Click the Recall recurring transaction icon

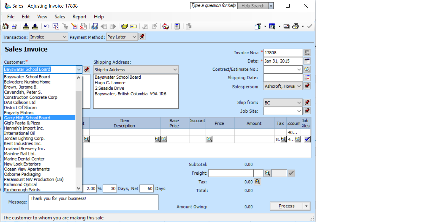pos(35,27)
